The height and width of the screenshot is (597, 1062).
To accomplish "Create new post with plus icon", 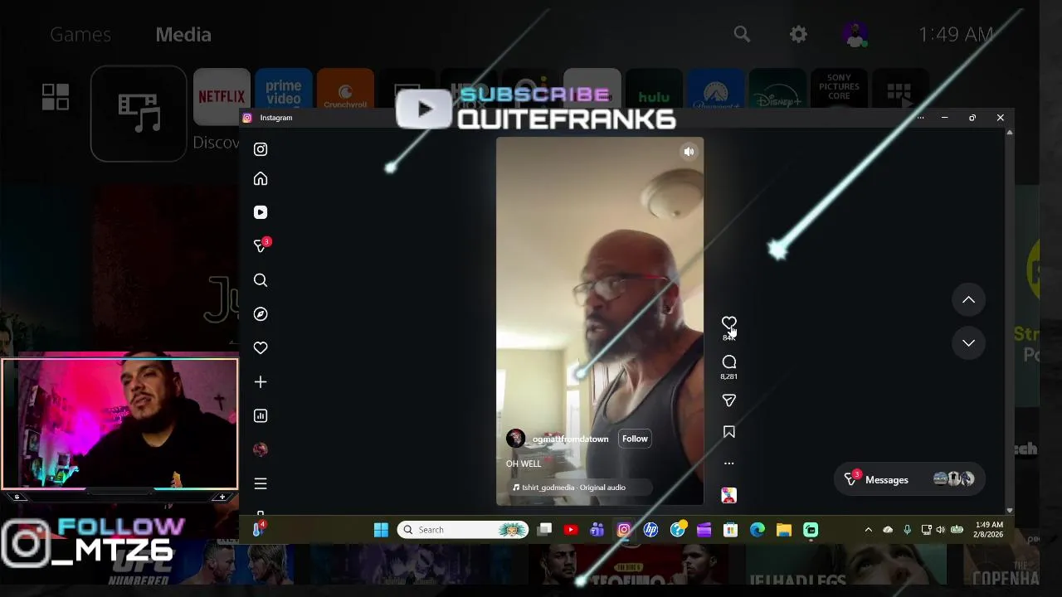I will coord(261,382).
